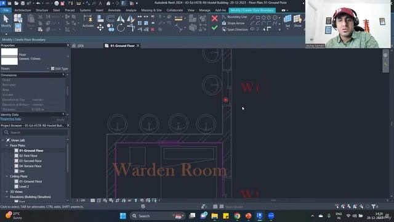Expand the 3D Views tree node
394x222 pixels.
(x=7, y=192)
